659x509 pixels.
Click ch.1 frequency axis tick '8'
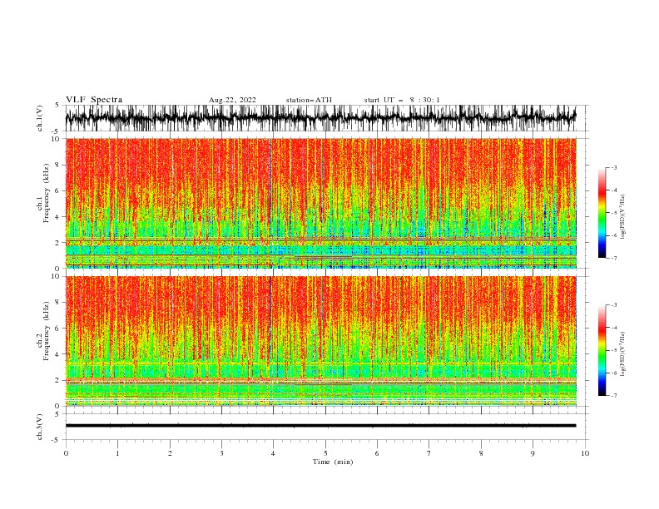coord(57,165)
